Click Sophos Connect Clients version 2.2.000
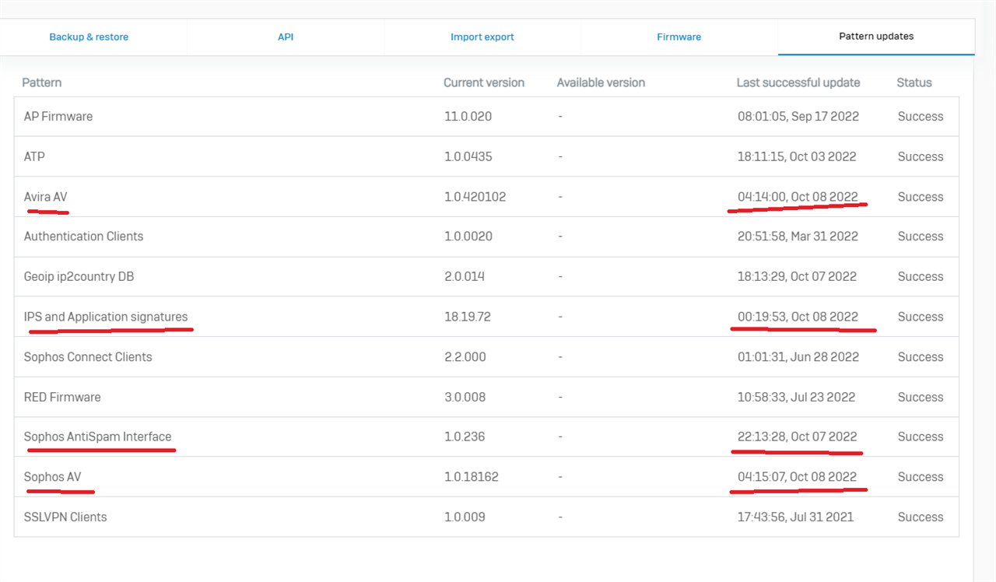The height and width of the screenshot is (582, 996). pyautogui.click(x=465, y=357)
